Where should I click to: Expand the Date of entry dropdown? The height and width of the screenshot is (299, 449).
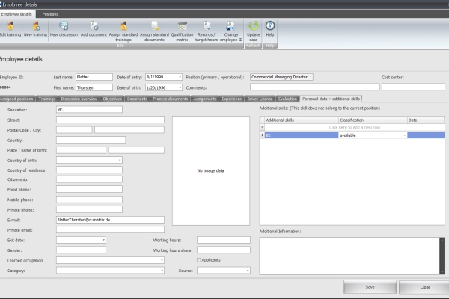180,76
